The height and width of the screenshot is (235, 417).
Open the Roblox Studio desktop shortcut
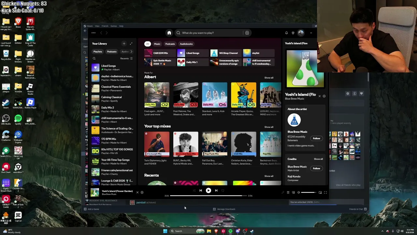pos(30,88)
